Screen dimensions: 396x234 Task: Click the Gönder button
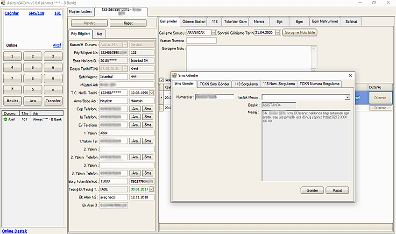(311, 190)
